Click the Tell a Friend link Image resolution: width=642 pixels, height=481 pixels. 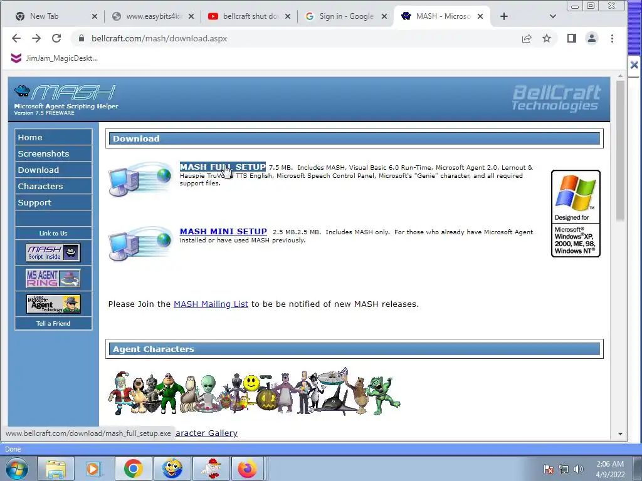(53, 324)
